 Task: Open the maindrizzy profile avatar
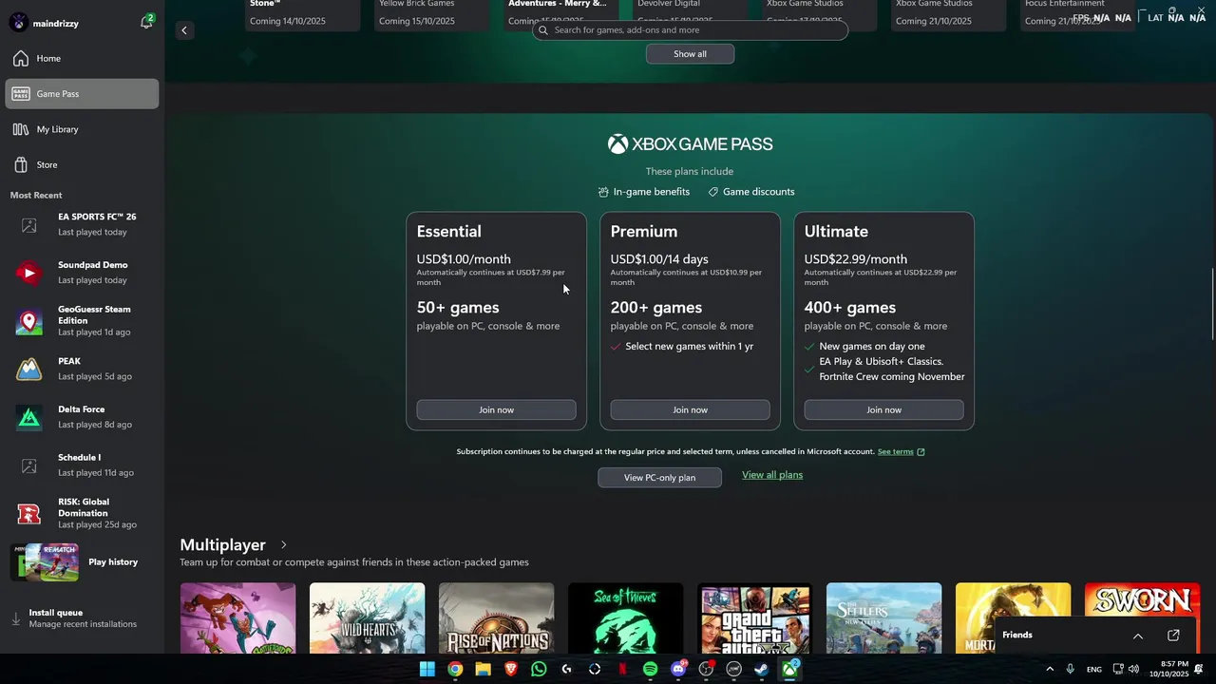tap(18, 23)
